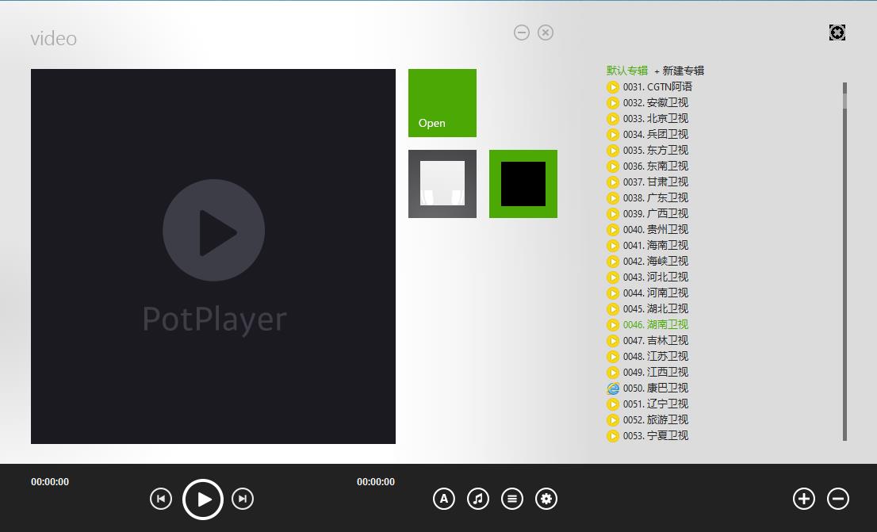The image size is (877, 532).
Task: Click + 新建专辑 to create a new album
Action: tap(679, 71)
